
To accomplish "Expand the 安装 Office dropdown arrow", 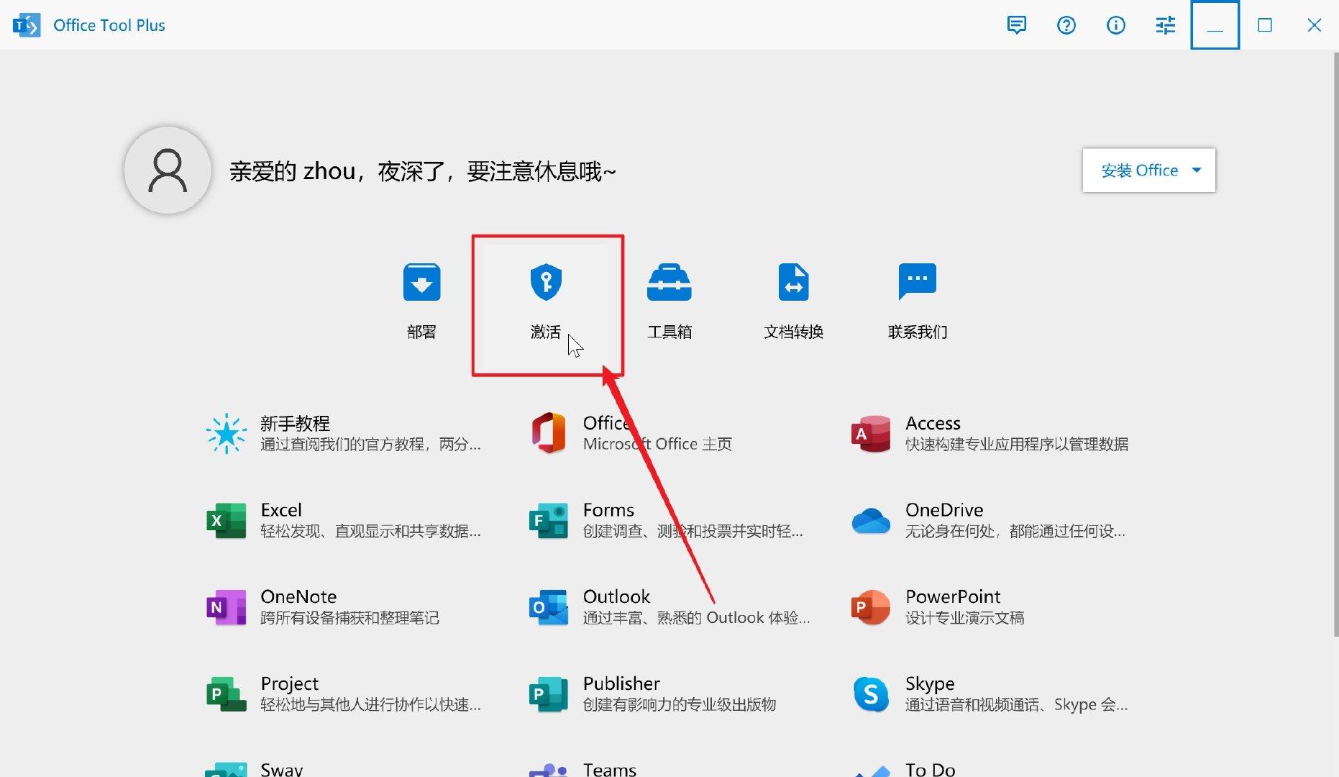I will click(1197, 171).
